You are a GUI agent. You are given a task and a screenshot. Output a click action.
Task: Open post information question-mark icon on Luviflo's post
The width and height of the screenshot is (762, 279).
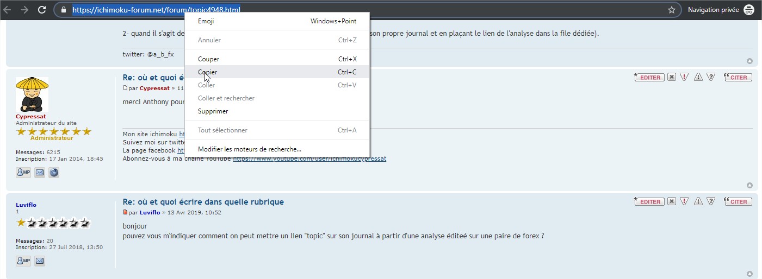tap(710, 201)
